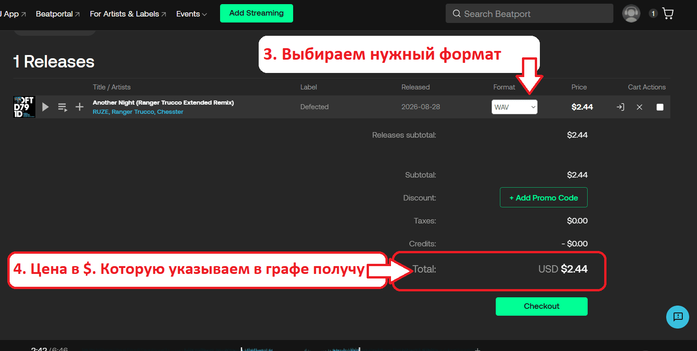
Task: Click the Title / Artists column header
Action: click(112, 87)
